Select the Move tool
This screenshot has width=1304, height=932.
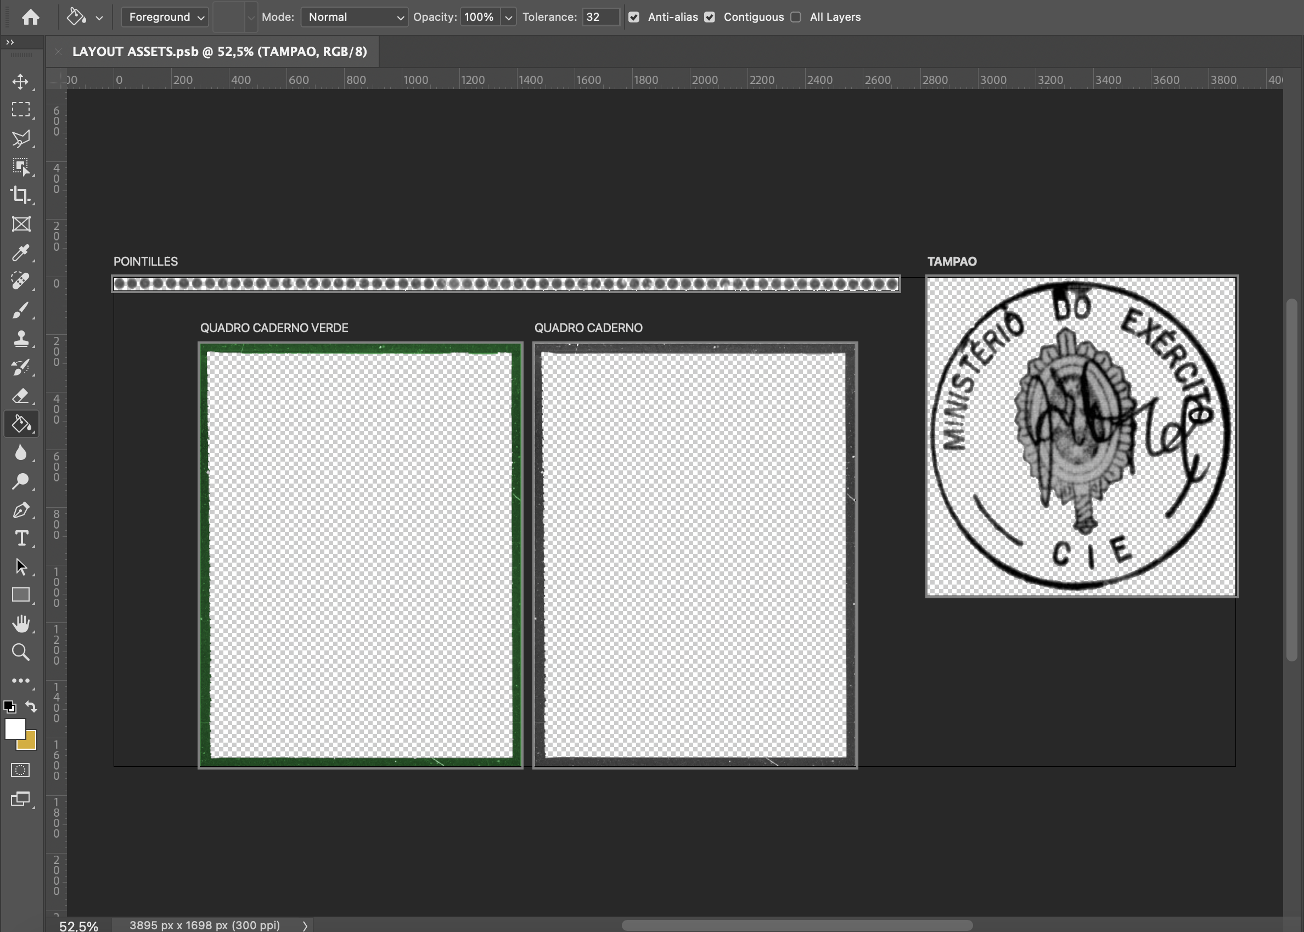pyautogui.click(x=21, y=81)
